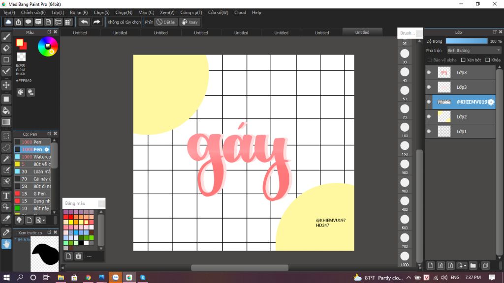The width and height of the screenshot is (504, 283).
Task: Select the Select Pen tool
Action: pyautogui.click(x=6, y=170)
